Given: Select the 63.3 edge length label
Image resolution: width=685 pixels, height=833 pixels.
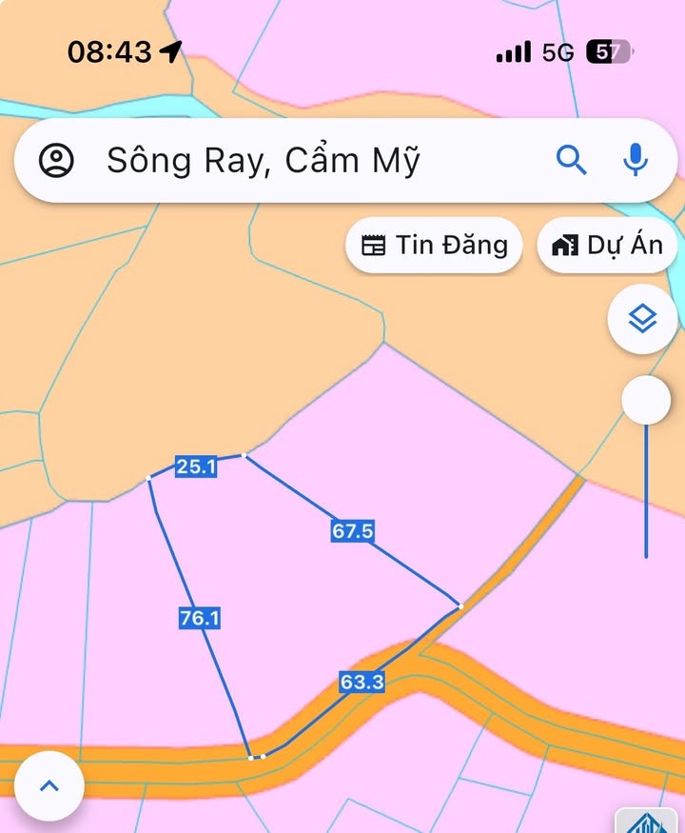Looking at the screenshot, I should 362,682.
